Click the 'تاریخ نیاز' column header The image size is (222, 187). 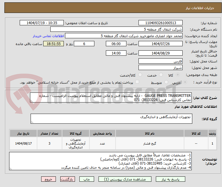pyautogui.click(x=23, y=134)
